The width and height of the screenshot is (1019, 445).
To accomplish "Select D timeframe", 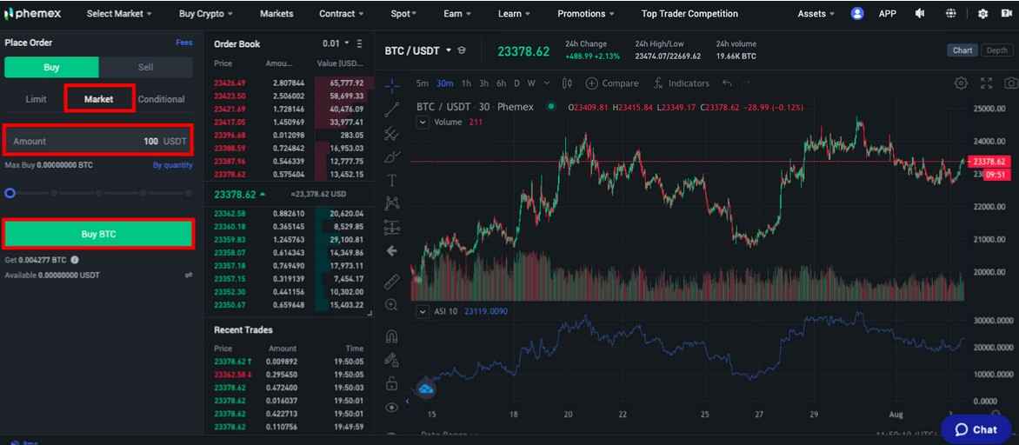I will (516, 83).
